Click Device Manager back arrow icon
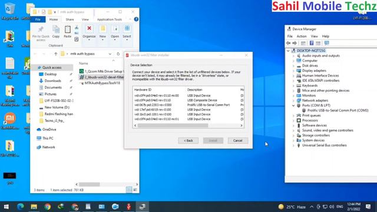This screenshot has width=377, height=212. coord(288,43)
